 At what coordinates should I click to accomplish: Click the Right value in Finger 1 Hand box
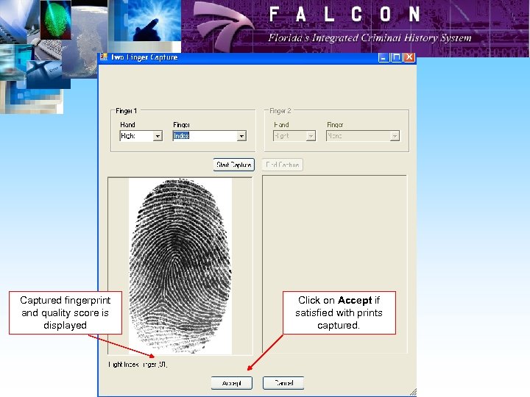click(128, 136)
